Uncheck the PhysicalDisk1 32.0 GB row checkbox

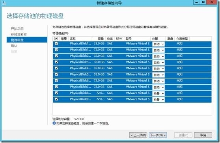coord(56,43)
